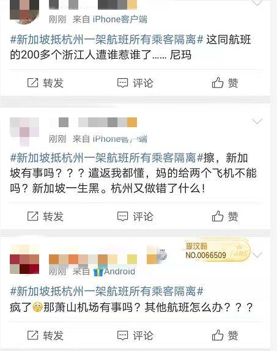Like the third post about 萧山机场

pos(218,335)
